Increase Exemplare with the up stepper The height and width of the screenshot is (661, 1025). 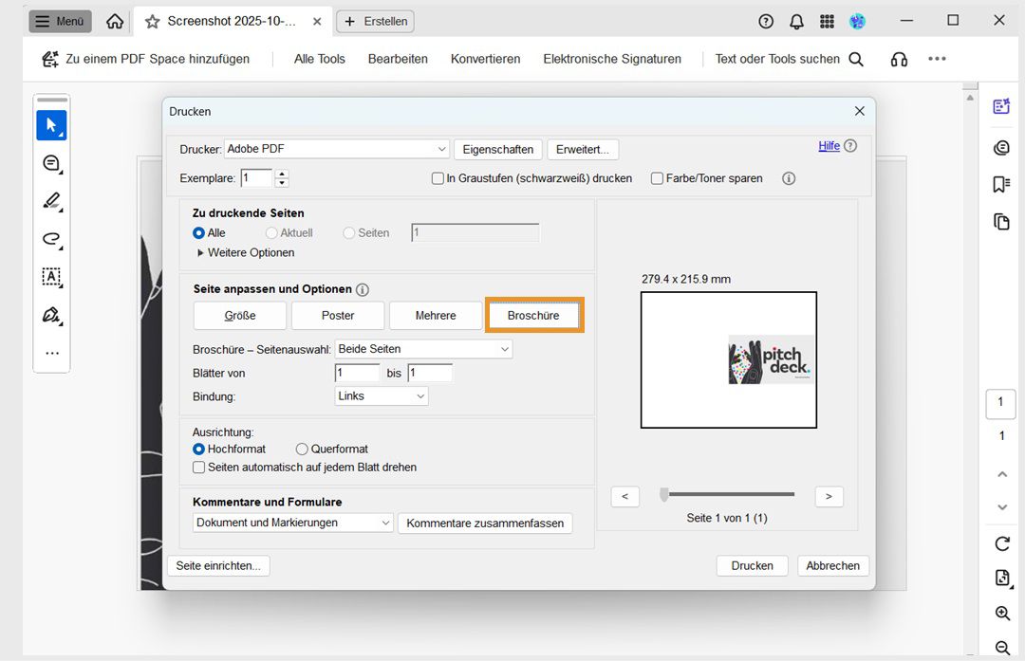pyautogui.click(x=282, y=174)
